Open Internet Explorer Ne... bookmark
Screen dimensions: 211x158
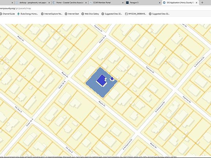52,14
